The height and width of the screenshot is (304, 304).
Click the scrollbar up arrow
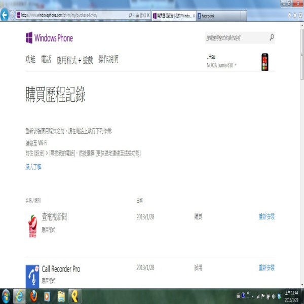(302, 25)
